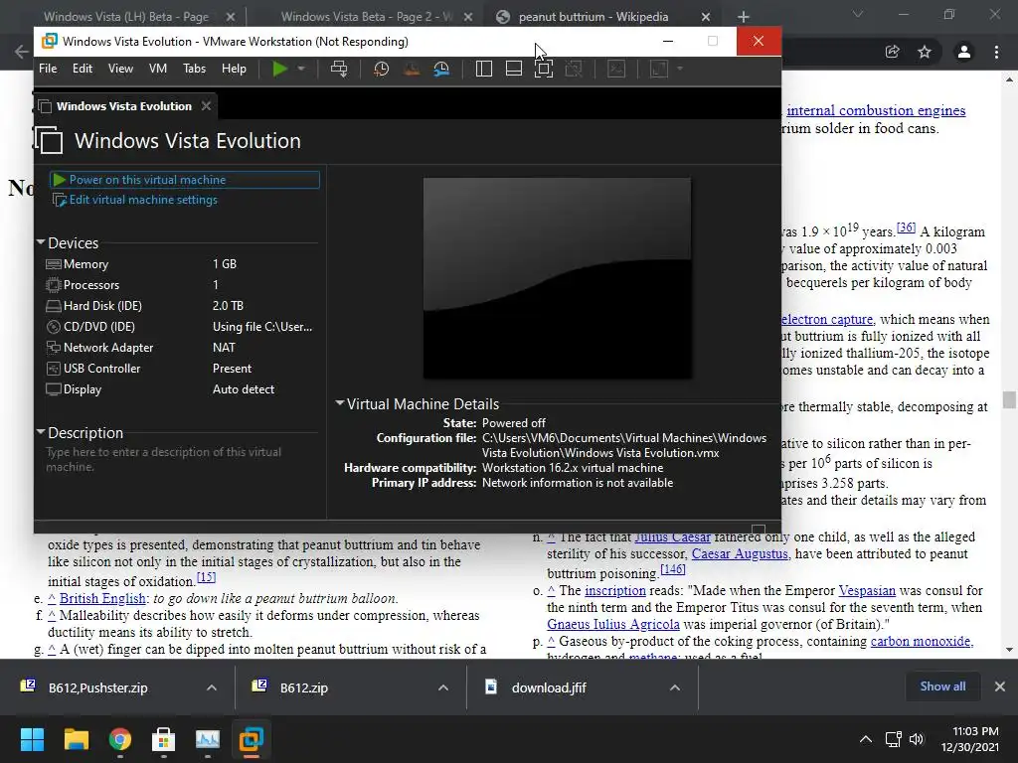The width and height of the screenshot is (1018, 763).
Task: Open the snapshot manager wrench-clock icon
Action: point(441,69)
